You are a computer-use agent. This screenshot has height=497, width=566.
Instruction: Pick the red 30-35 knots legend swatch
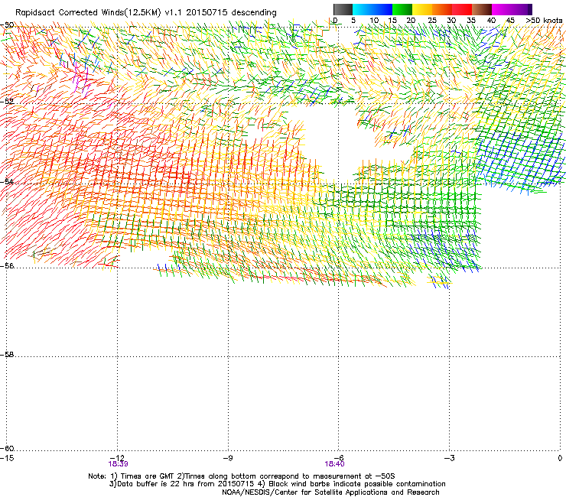click(x=462, y=9)
